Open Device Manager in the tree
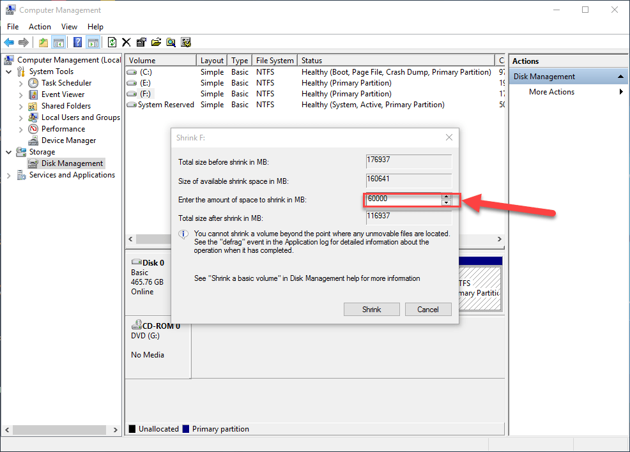This screenshot has width=630, height=452. pyautogui.click(x=68, y=140)
